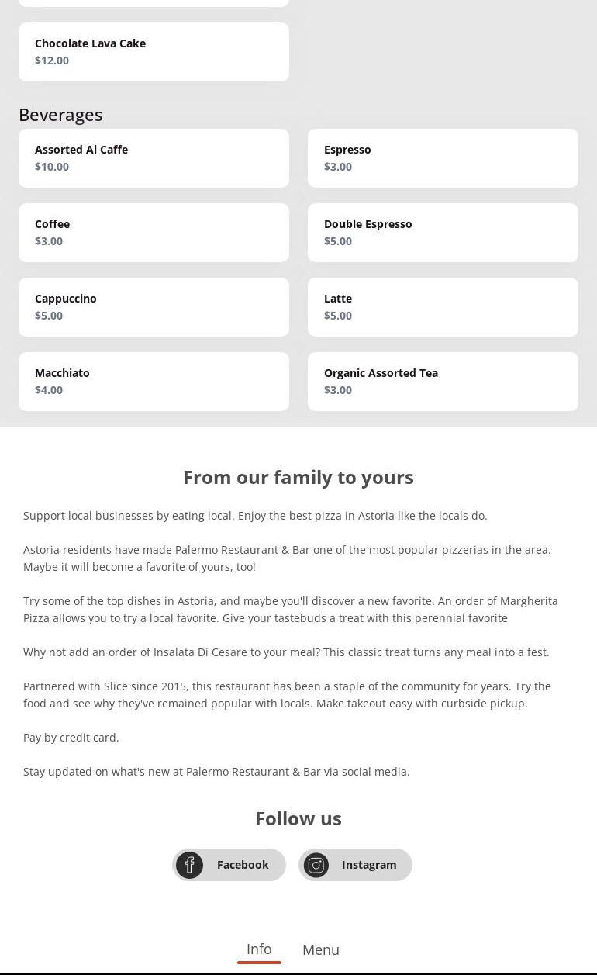Select the Chocolate Lava Cake item

tap(154, 52)
